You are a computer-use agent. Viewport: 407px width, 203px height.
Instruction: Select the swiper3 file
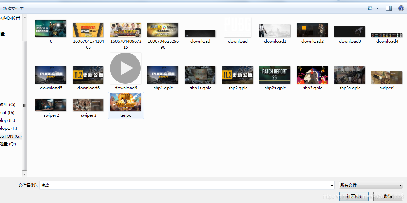[88, 107]
